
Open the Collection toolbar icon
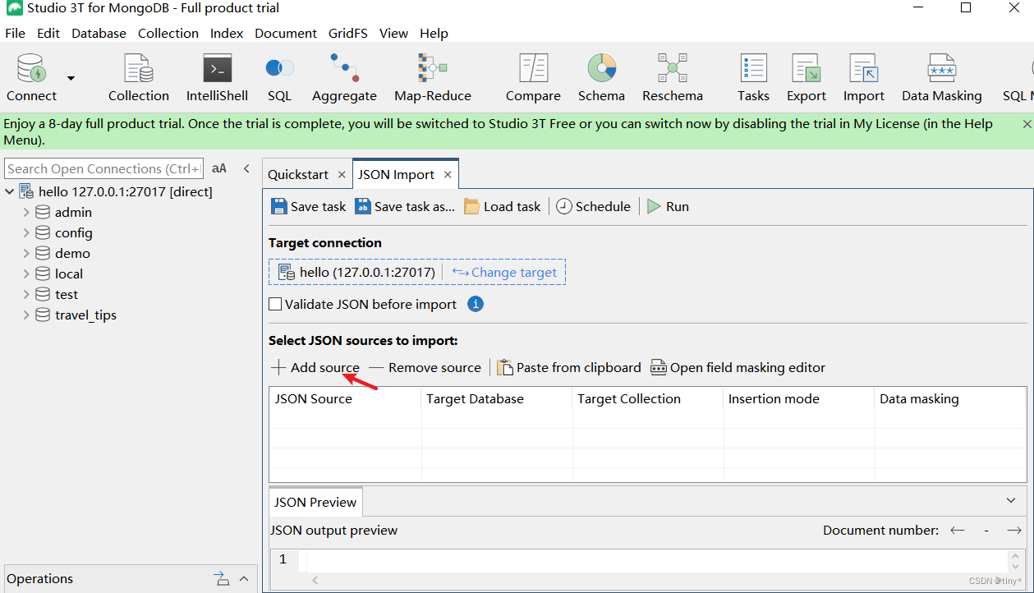pyautogui.click(x=139, y=78)
